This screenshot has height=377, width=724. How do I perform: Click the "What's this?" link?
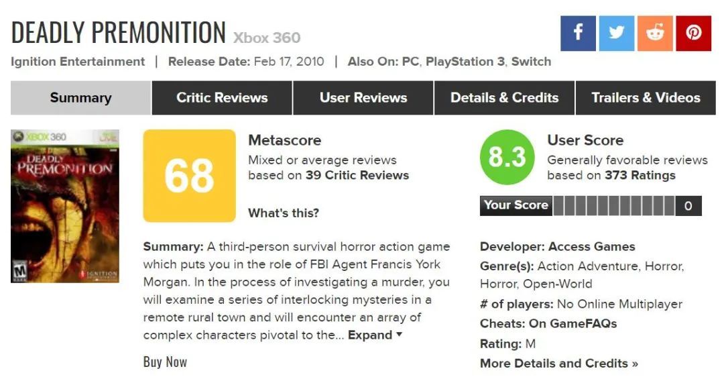tap(284, 213)
